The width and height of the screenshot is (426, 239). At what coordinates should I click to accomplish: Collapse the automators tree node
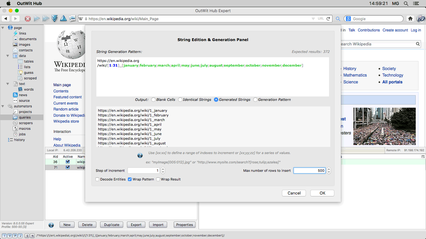3,106
